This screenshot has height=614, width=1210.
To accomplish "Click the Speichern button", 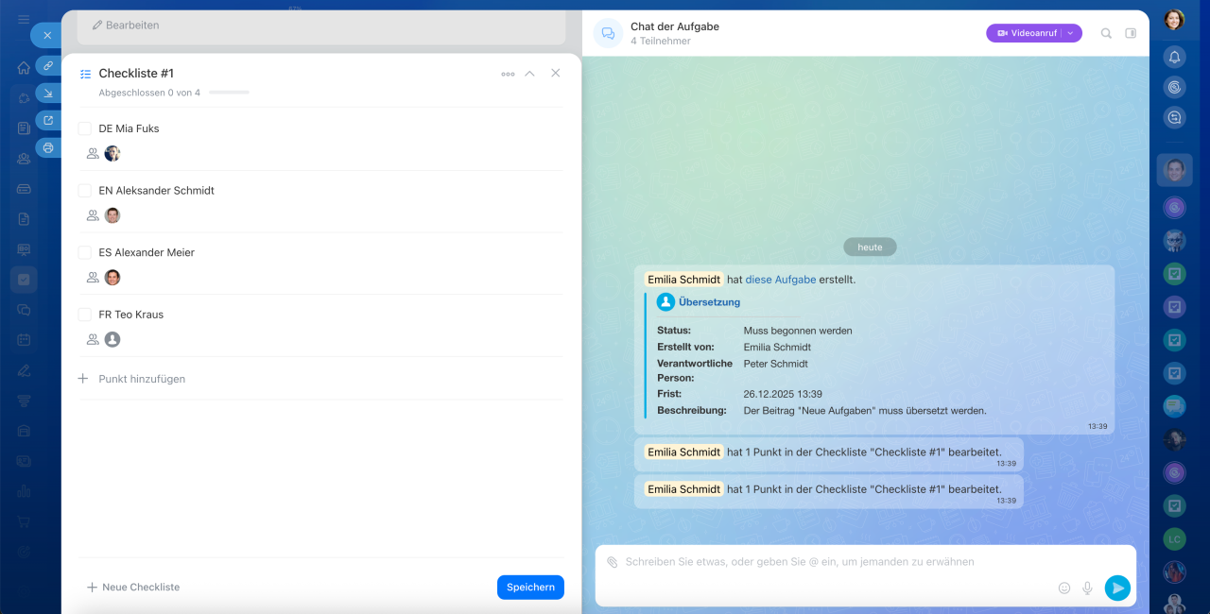I will (530, 588).
